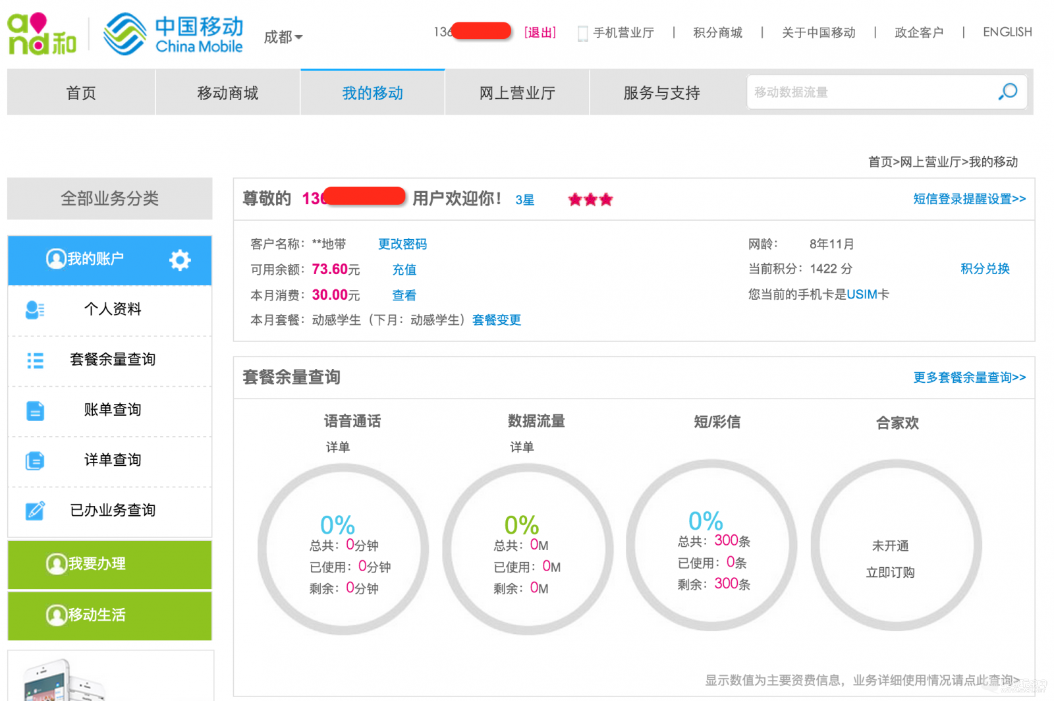Screen dimensions: 1054x701
Task: Open the 手机营业厅 link
Action: coord(623,32)
